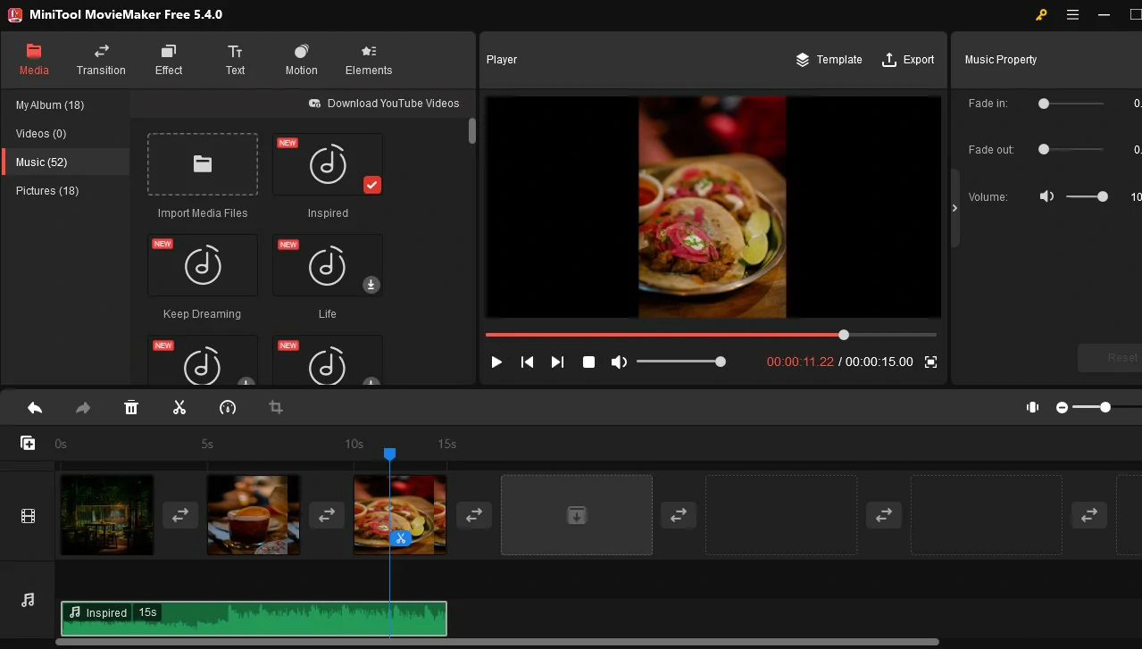Open the Elements tab
1142x649 pixels.
click(x=369, y=60)
